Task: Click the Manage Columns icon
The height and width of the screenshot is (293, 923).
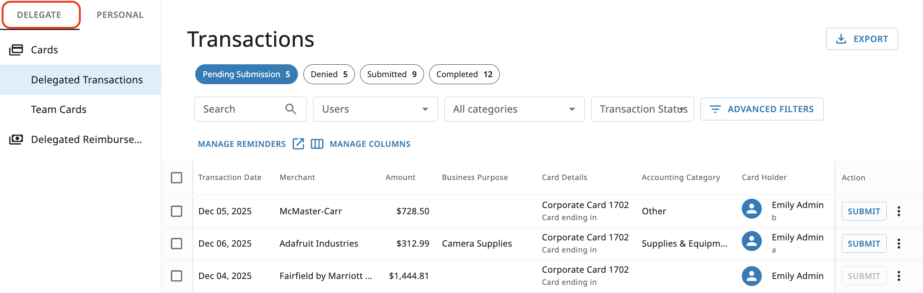Action: (317, 144)
